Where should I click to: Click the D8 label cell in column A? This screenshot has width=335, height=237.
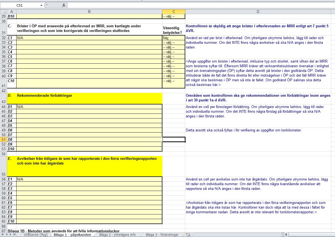[x=12, y=139]
